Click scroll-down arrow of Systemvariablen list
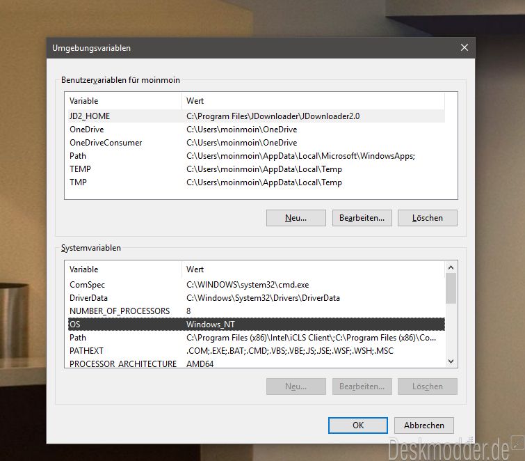Image resolution: width=525 pixels, height=461 pixels. click(x=451, y=361)
